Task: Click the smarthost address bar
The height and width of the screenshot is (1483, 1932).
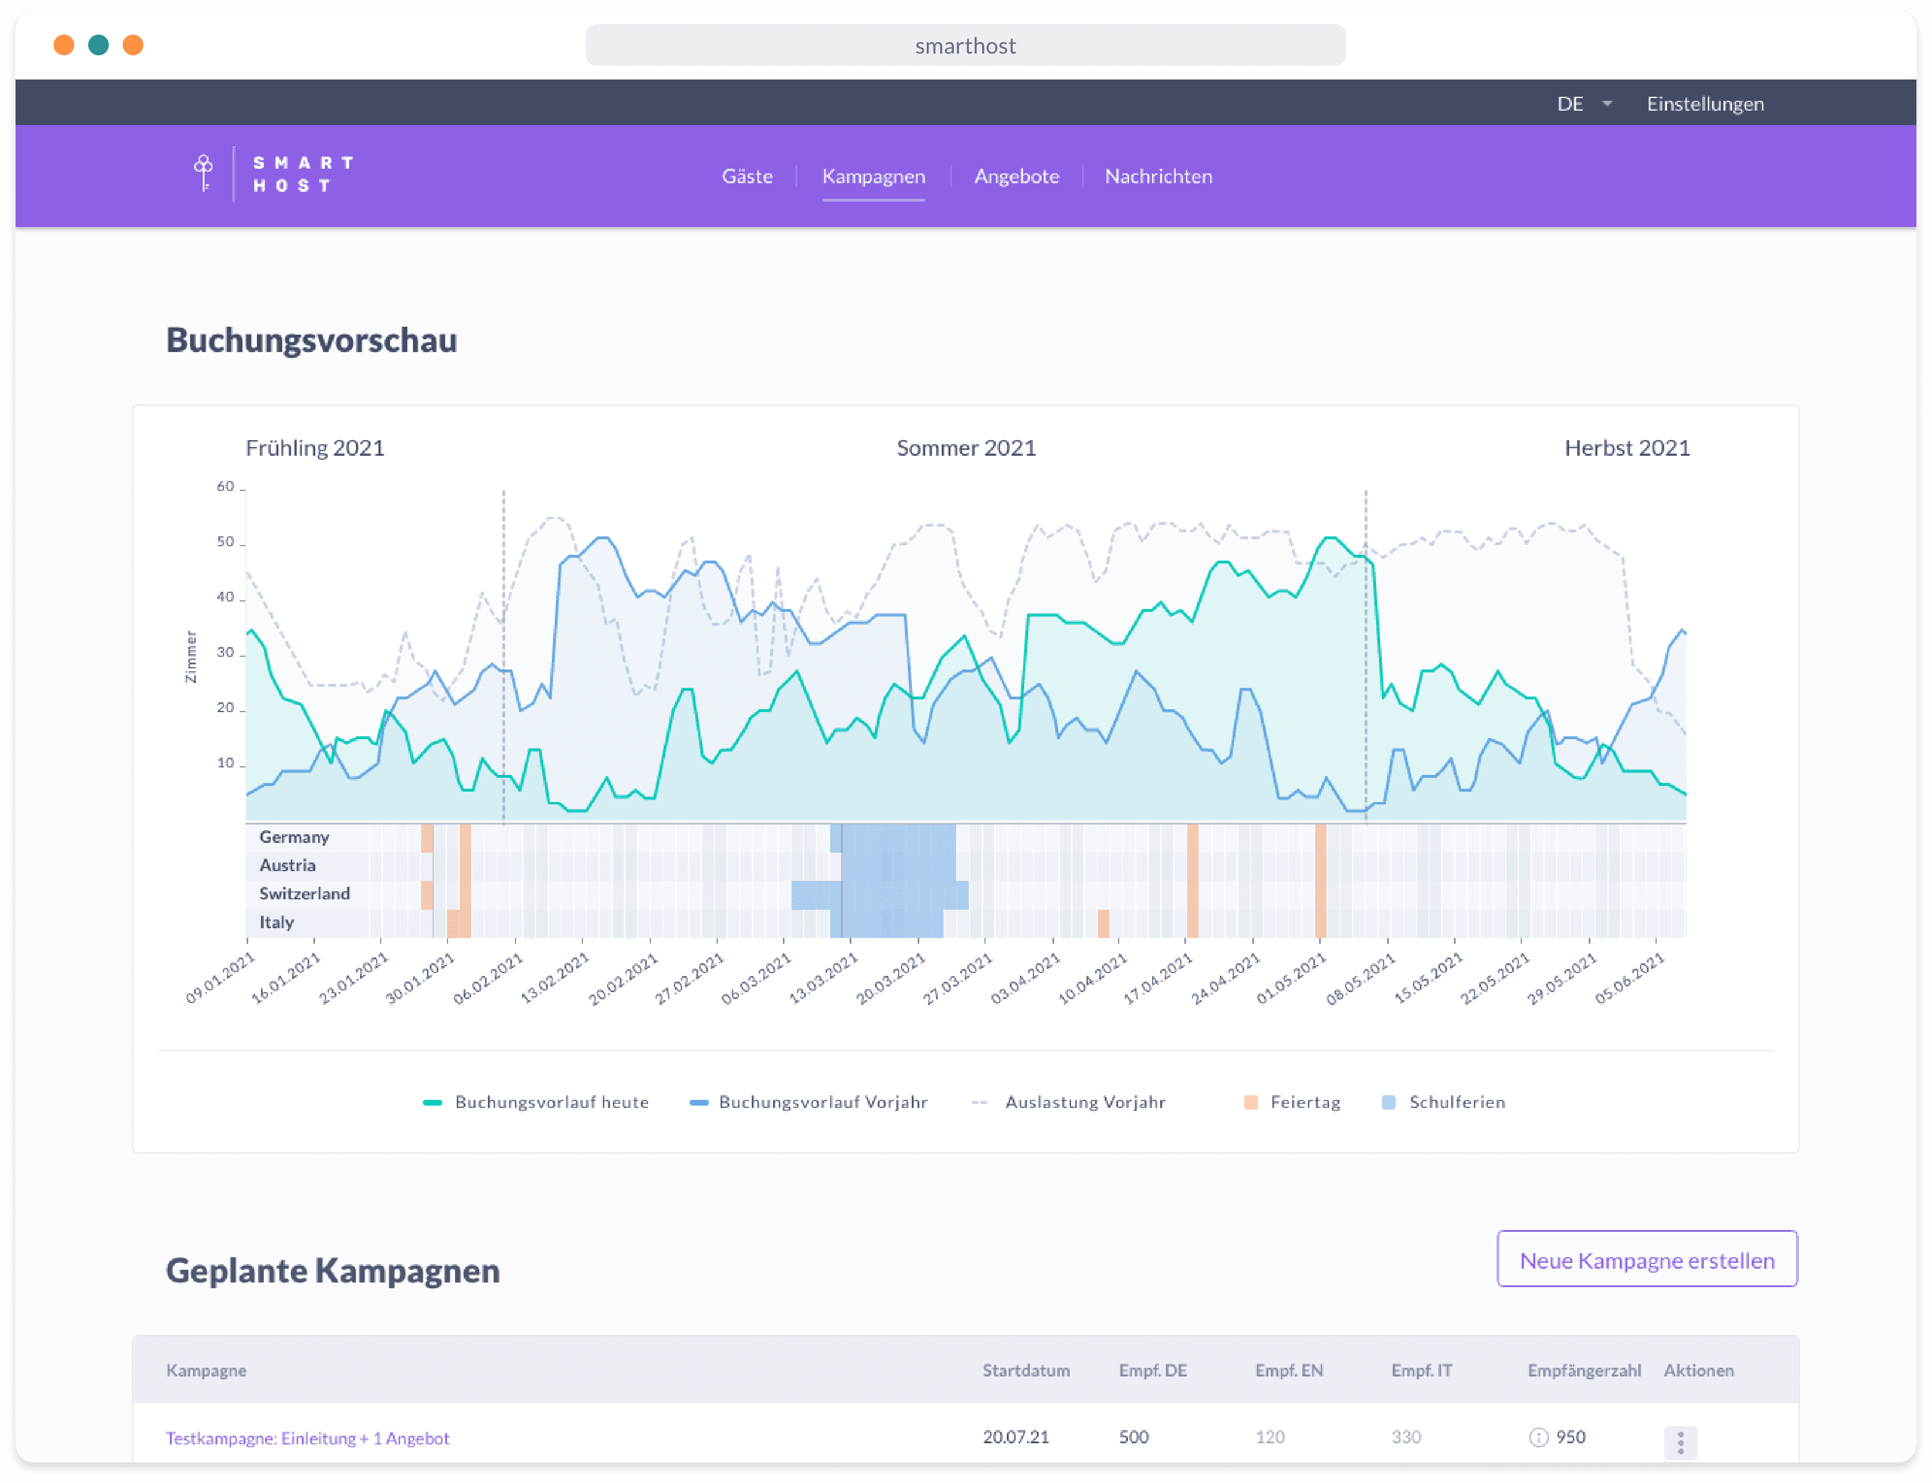Action: tap(965, 45)
